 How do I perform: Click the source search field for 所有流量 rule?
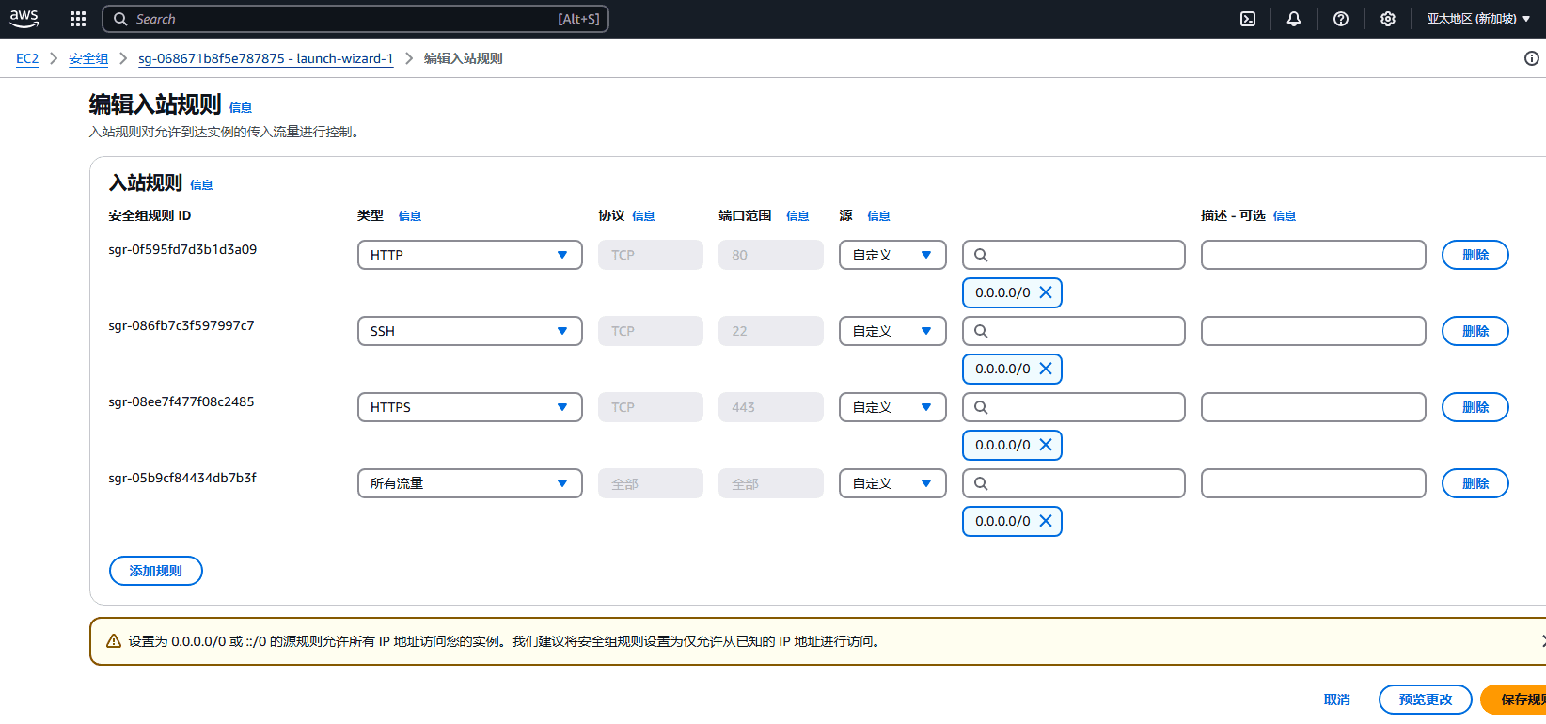tap(1074, 483)
